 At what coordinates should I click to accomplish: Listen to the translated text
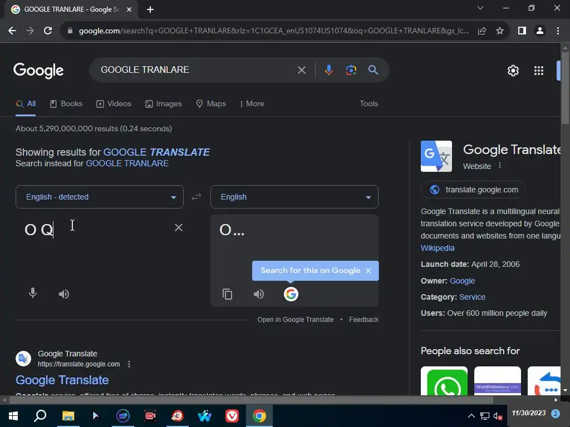point(258,294)
